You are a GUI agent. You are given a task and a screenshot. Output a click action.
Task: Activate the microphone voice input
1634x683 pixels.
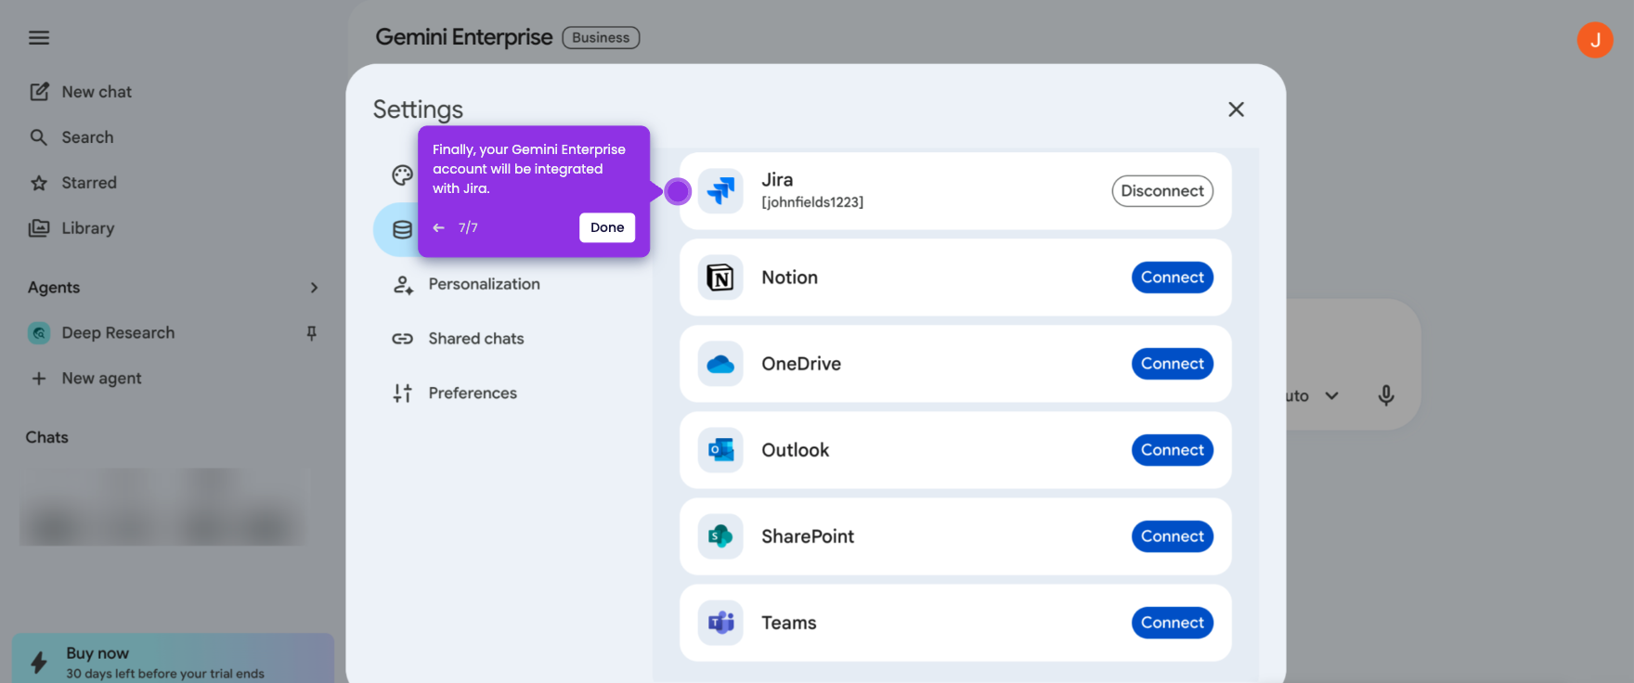(x=1386, y=395)
